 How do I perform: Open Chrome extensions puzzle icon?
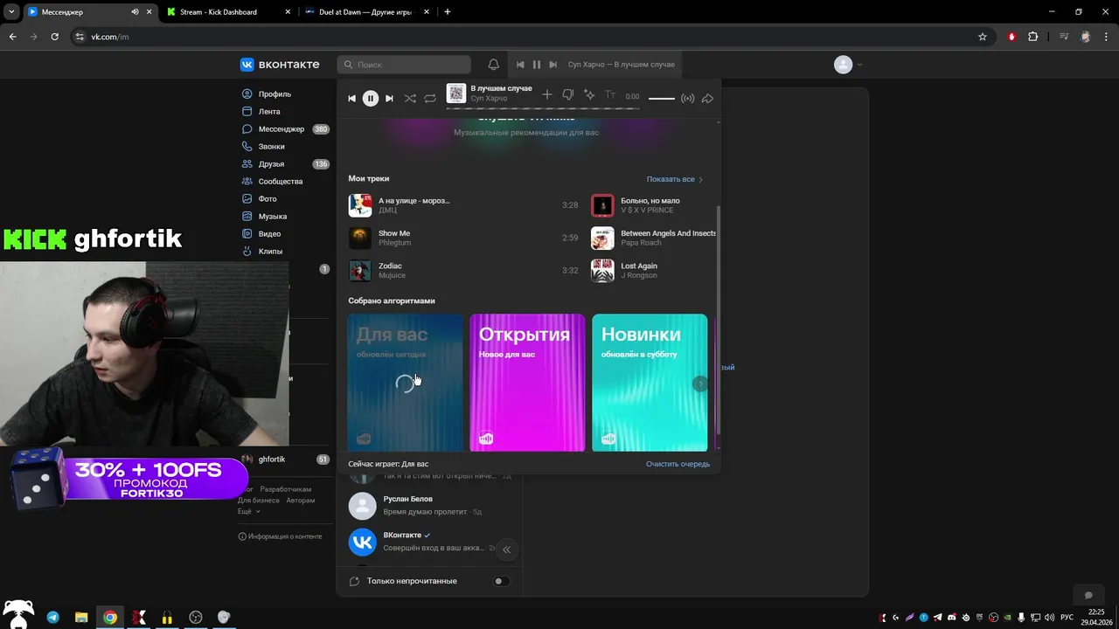click(x=1033, y=37)
